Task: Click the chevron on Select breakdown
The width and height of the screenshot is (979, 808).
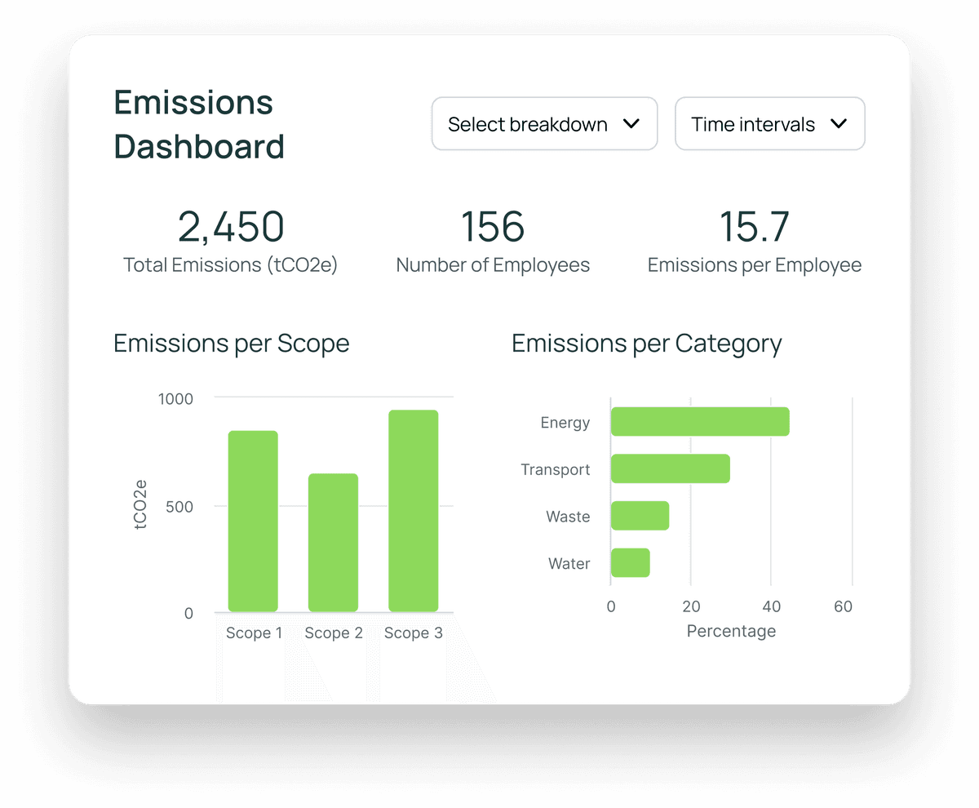Action: [x=631, y=123]
